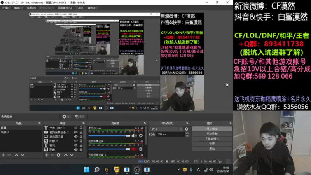311x175 pixels.
Task: Open the 视图(V) menu
Action: click(31, 8)
